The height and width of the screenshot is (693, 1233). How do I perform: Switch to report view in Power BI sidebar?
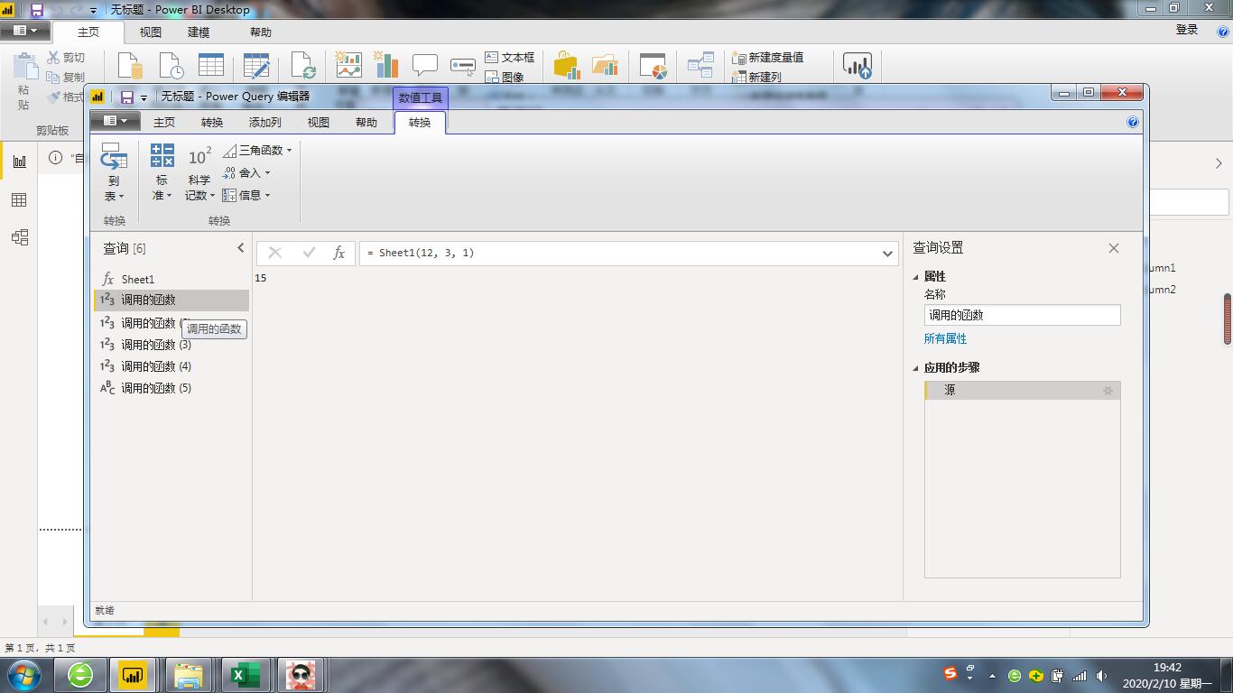click(x=19, y=161)
